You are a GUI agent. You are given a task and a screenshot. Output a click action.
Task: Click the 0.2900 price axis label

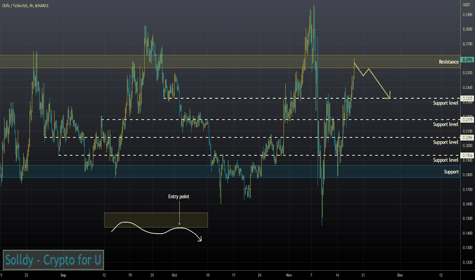coord(467,15)
